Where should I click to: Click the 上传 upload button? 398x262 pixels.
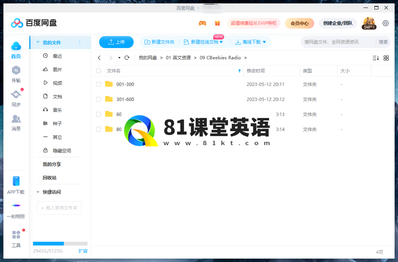click(116, 42)
